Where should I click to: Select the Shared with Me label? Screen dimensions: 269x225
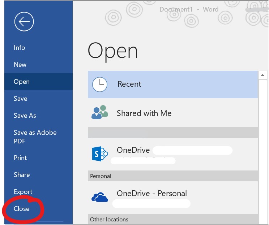(x=144, y=113)
